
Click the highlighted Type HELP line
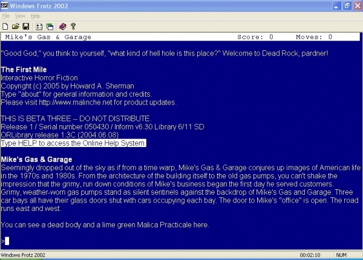click(73, 143)
